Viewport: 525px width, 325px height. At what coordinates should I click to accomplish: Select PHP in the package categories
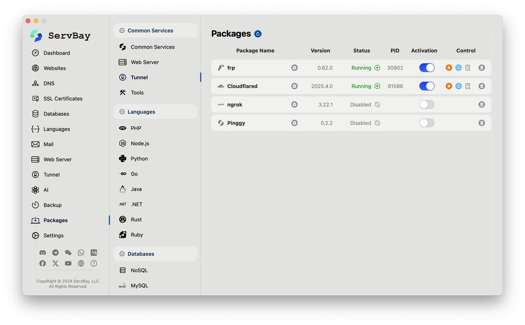136,128
